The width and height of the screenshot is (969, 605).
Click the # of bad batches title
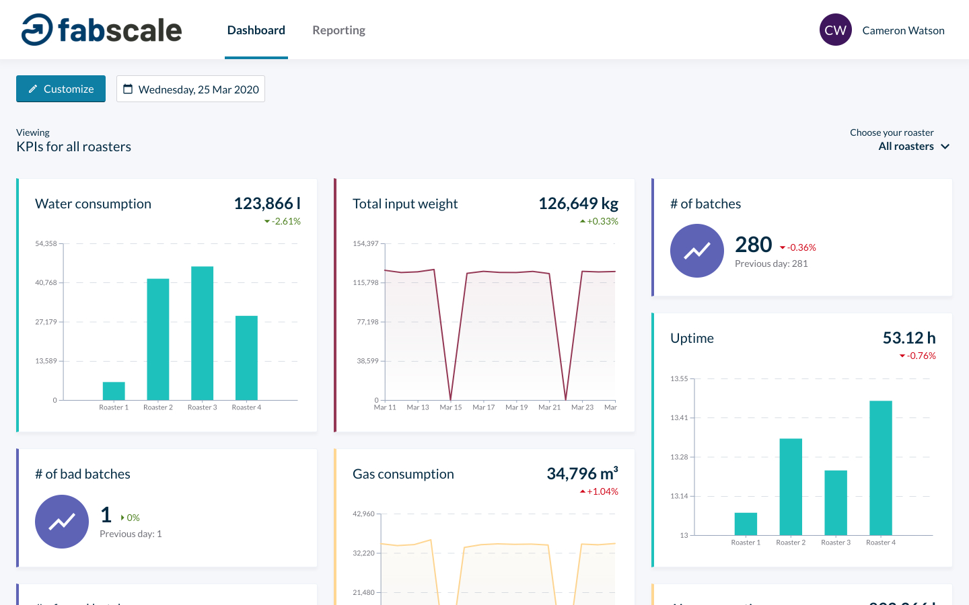(x=83, y=474)
